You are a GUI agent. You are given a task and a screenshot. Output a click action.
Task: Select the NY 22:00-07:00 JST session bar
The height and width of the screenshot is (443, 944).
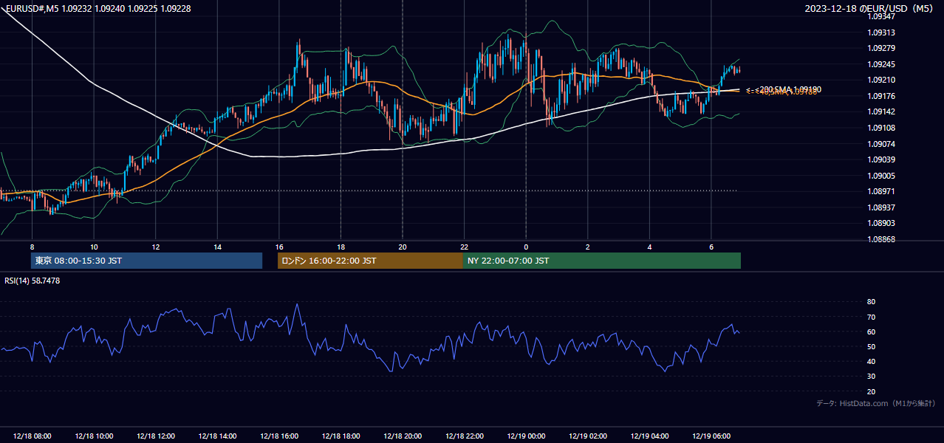point(602,261)
